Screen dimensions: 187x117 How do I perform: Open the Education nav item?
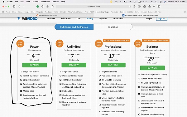coord(66,18)
